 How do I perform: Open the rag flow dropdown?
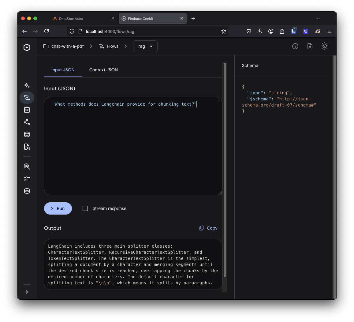coord(145,46)
